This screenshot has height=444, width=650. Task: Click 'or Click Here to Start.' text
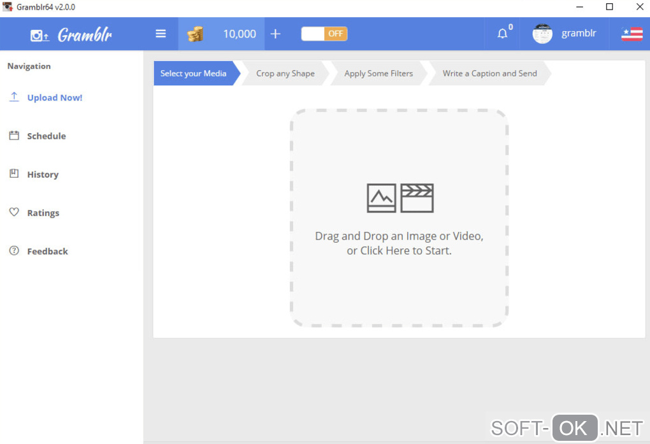pyautogui.click(x=399, y=251)
